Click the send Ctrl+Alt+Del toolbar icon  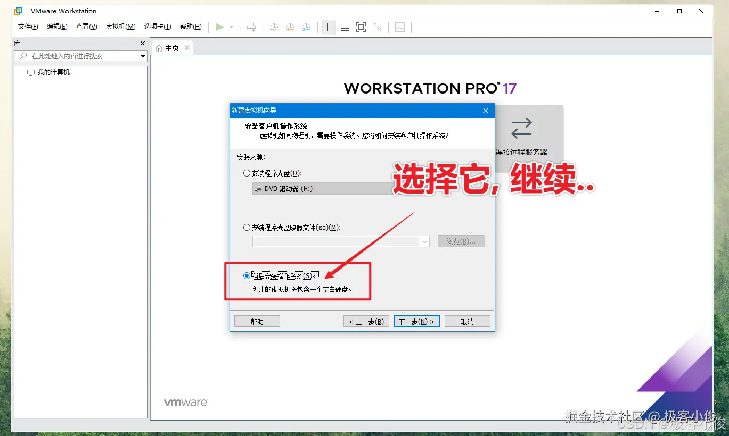point(252,27)
